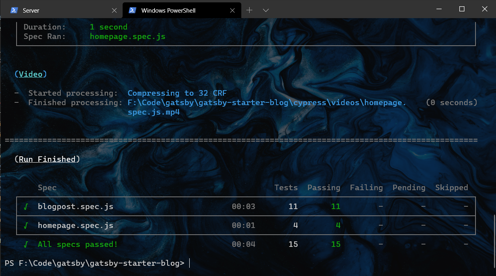496x276 pixels.
Task: Minimize the terminal window
Action: click(439, 9)
